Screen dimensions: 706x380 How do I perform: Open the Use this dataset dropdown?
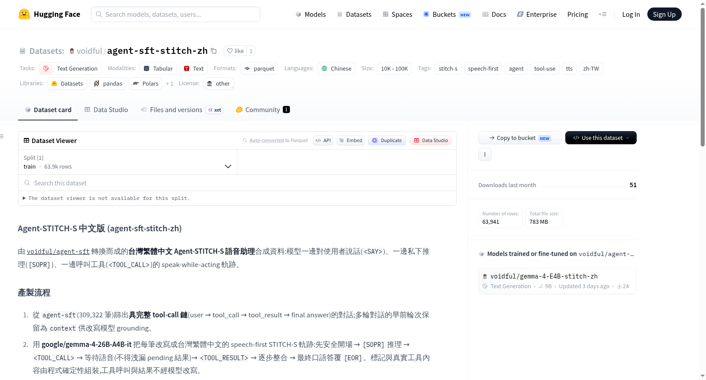click(x=601, y=138)
